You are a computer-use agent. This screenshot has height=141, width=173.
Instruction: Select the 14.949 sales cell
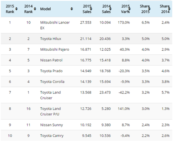[x=86, y=71]
